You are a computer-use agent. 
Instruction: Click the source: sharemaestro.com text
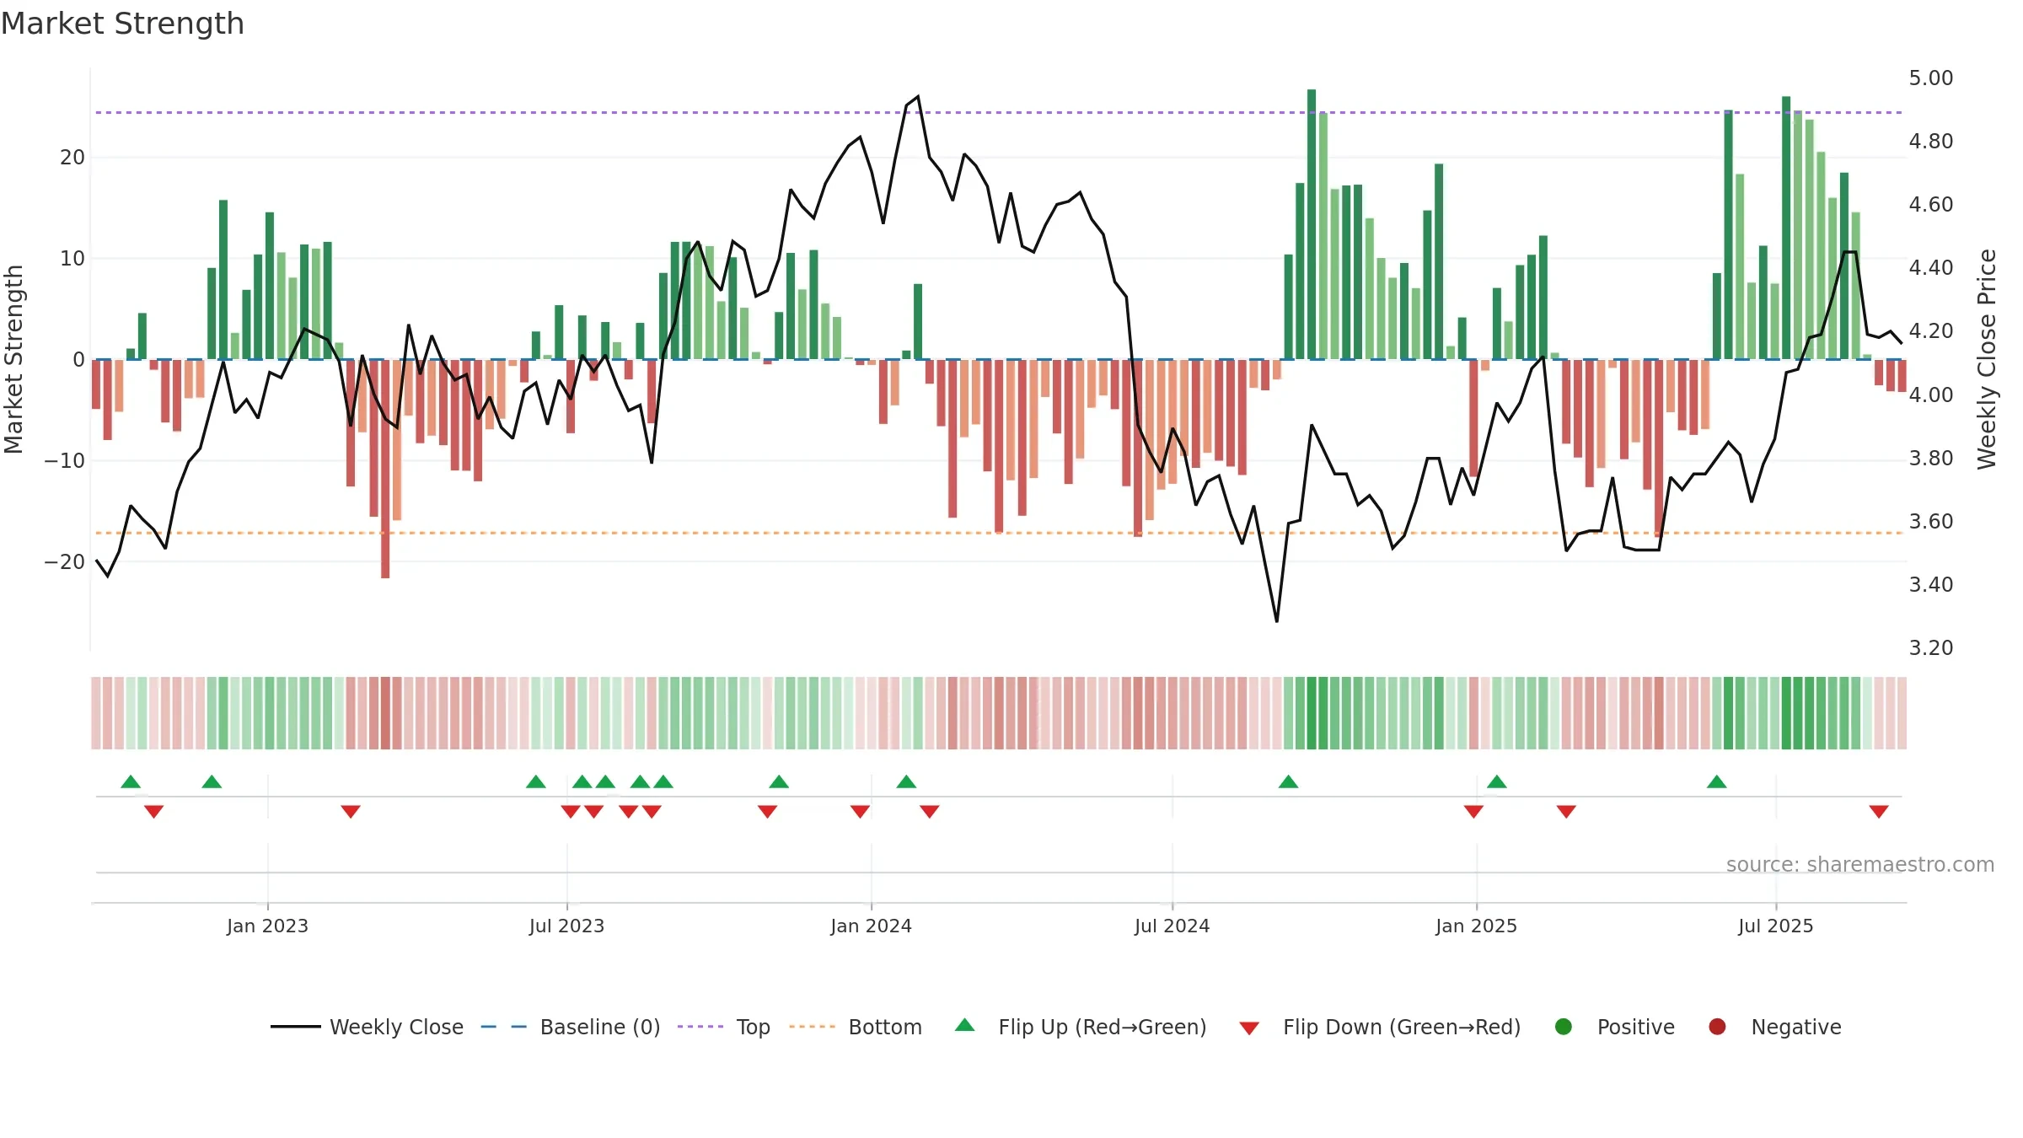[1860, 865]
